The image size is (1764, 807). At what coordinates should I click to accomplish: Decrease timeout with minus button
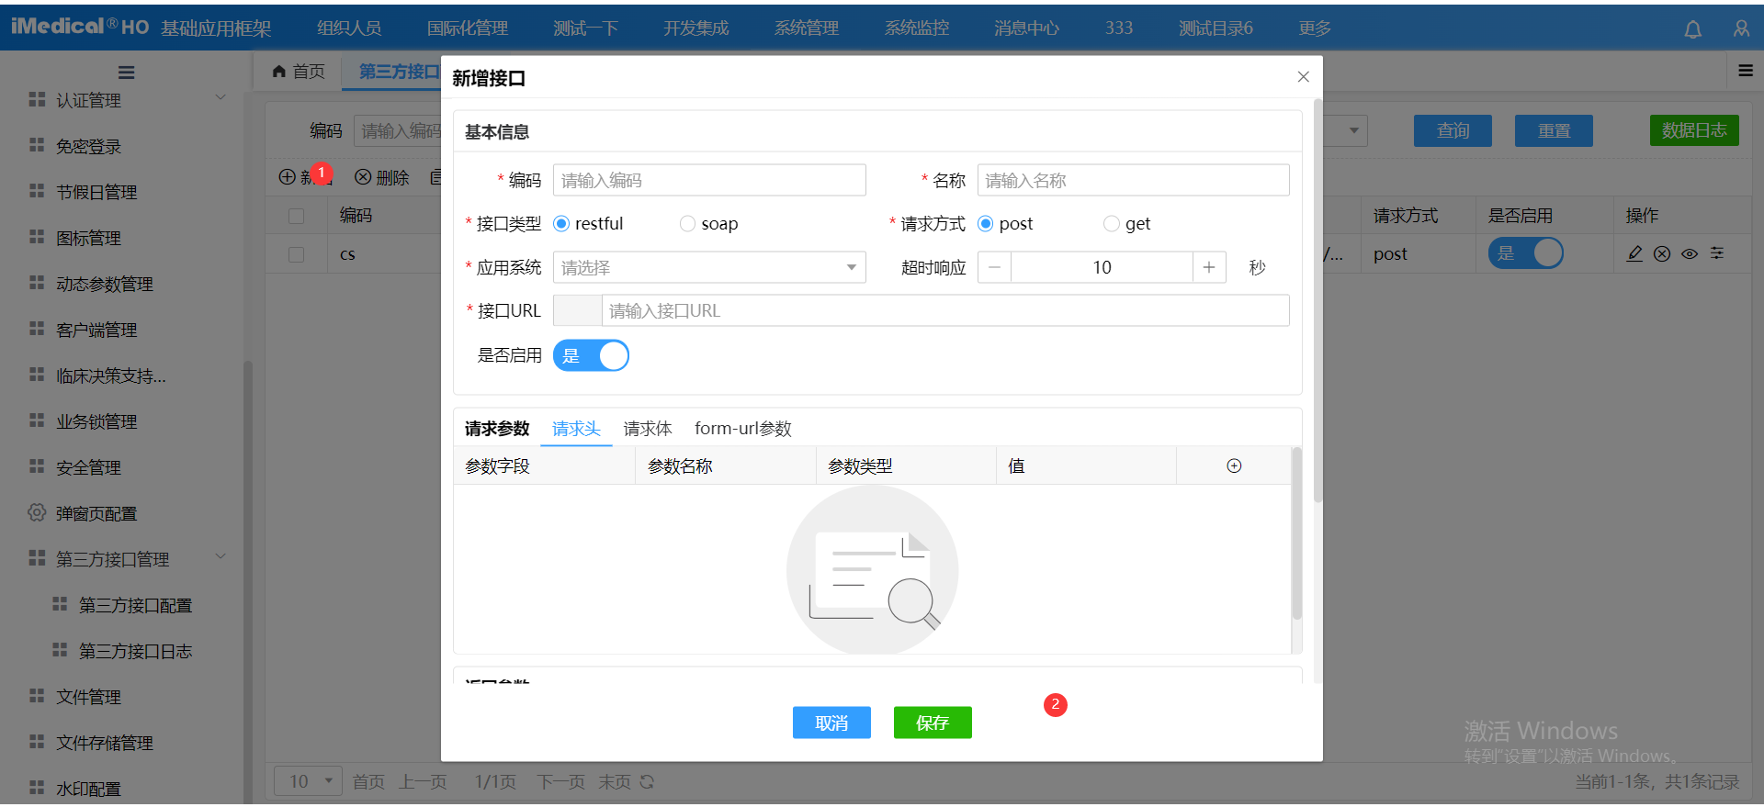coord(994,267)
